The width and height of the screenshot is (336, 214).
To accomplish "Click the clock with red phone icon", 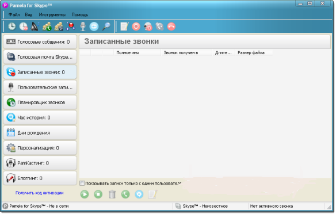I will pyautogui.click(x=24, y=26).
